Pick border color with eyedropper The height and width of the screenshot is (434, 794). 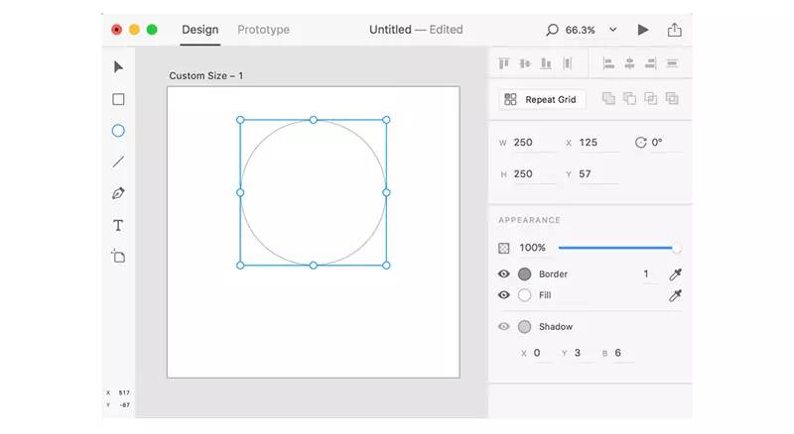pyautogui.click(x=676, y=274)
